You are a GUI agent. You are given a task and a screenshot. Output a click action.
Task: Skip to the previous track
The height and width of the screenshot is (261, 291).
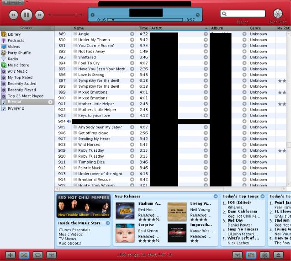coord(13,15)
